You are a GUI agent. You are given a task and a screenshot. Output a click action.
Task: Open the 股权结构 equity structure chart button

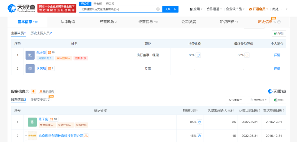click(x=46, y=91)
